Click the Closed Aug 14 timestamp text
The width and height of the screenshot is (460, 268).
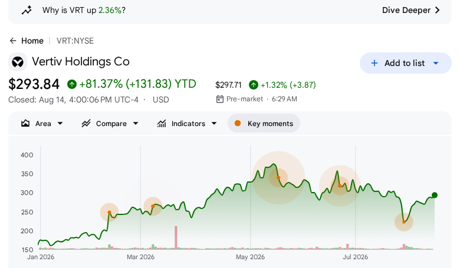(73, 100)
